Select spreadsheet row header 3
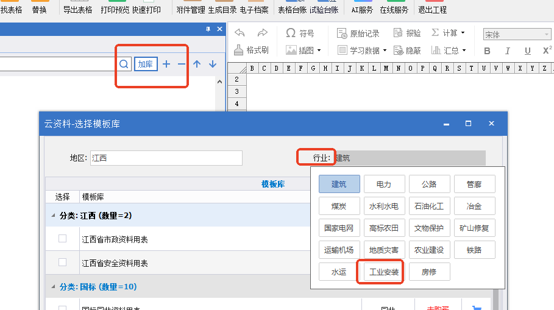Viewport: 554px width, 310px height. coord(236,91)
